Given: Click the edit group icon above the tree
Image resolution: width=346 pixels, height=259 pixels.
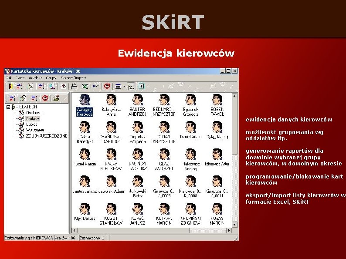Looking at the screenshot, I should (23, 98).
